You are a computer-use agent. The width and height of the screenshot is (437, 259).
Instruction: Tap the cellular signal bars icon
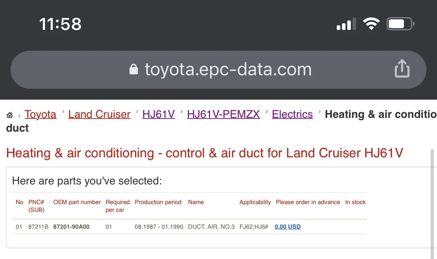click(x=346, y=24)
